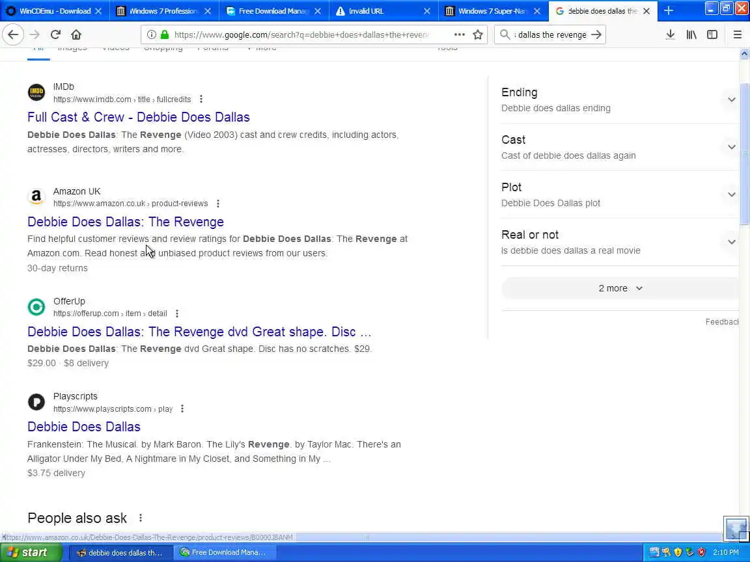Open the browser home page

tap(76, 34)
